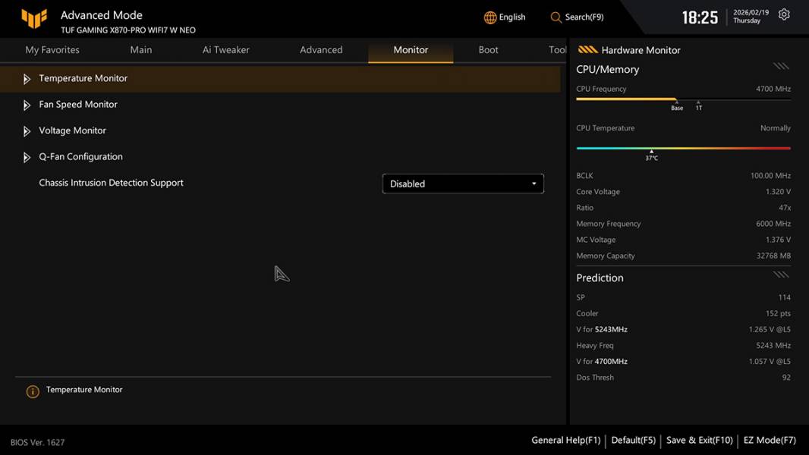
Task: Open the Voltage Monitor submenu
Action: 72,130
